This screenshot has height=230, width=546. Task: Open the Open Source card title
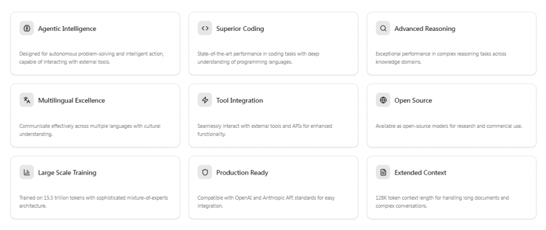tap(413, 101)
